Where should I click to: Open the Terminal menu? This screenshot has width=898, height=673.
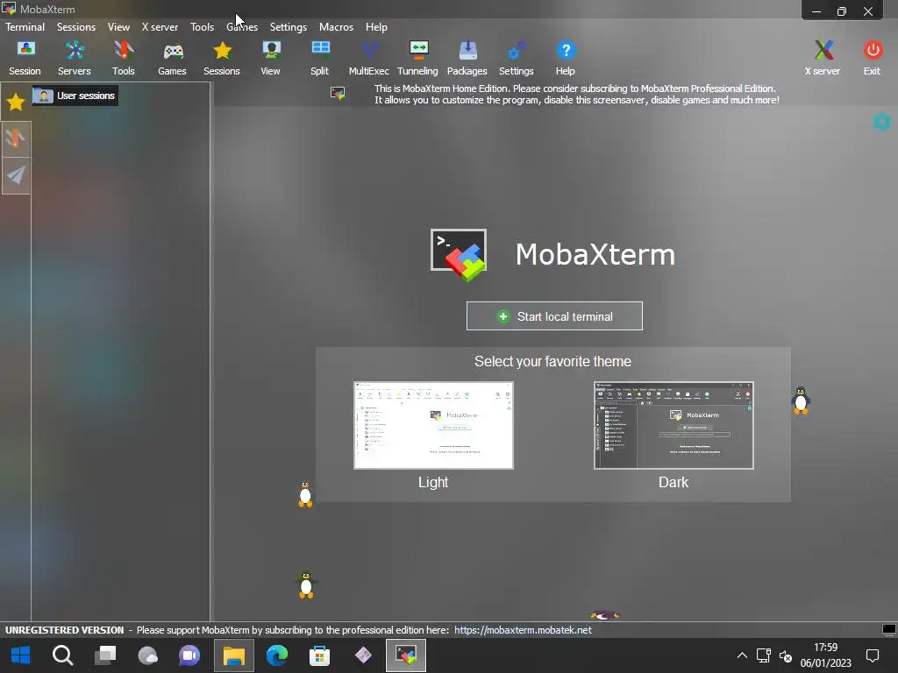click(25, 27)
